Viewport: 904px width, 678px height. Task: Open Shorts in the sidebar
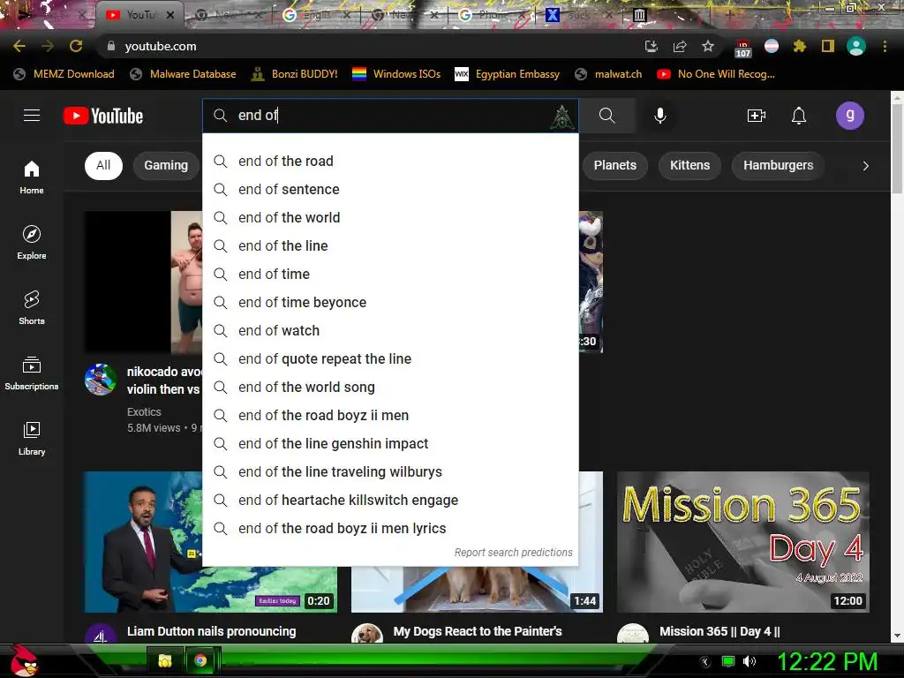click(32, 307)
